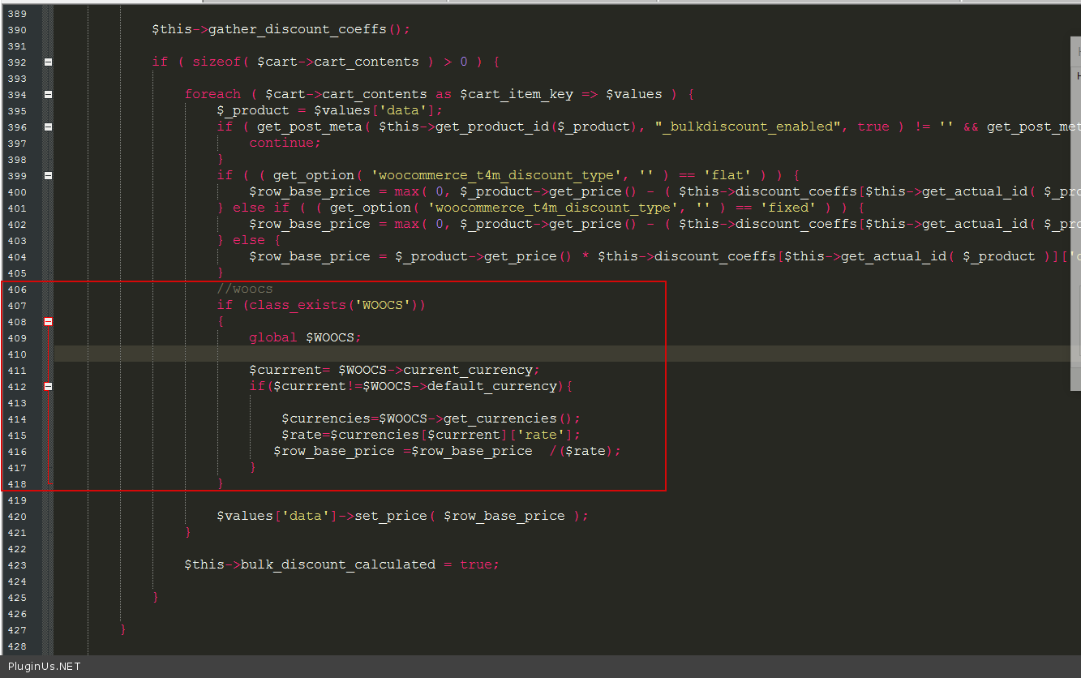Click the foreach statement on line 394
This screenshot has height=678, width=1081.
440,94
